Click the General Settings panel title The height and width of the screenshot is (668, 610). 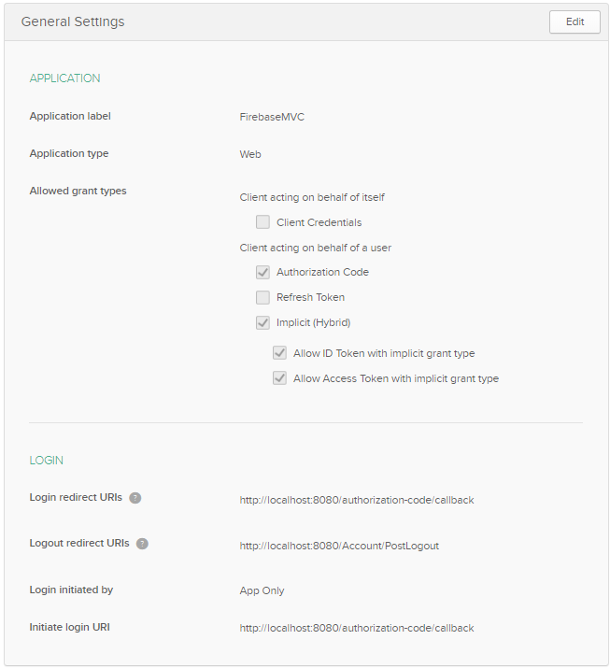73,21
